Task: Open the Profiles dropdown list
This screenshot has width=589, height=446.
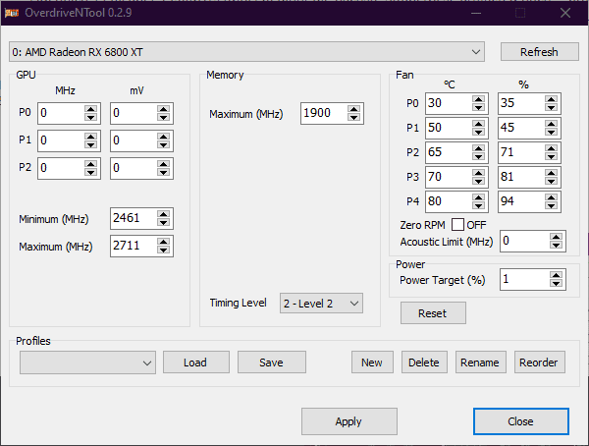Action: (x=88, y=362)
